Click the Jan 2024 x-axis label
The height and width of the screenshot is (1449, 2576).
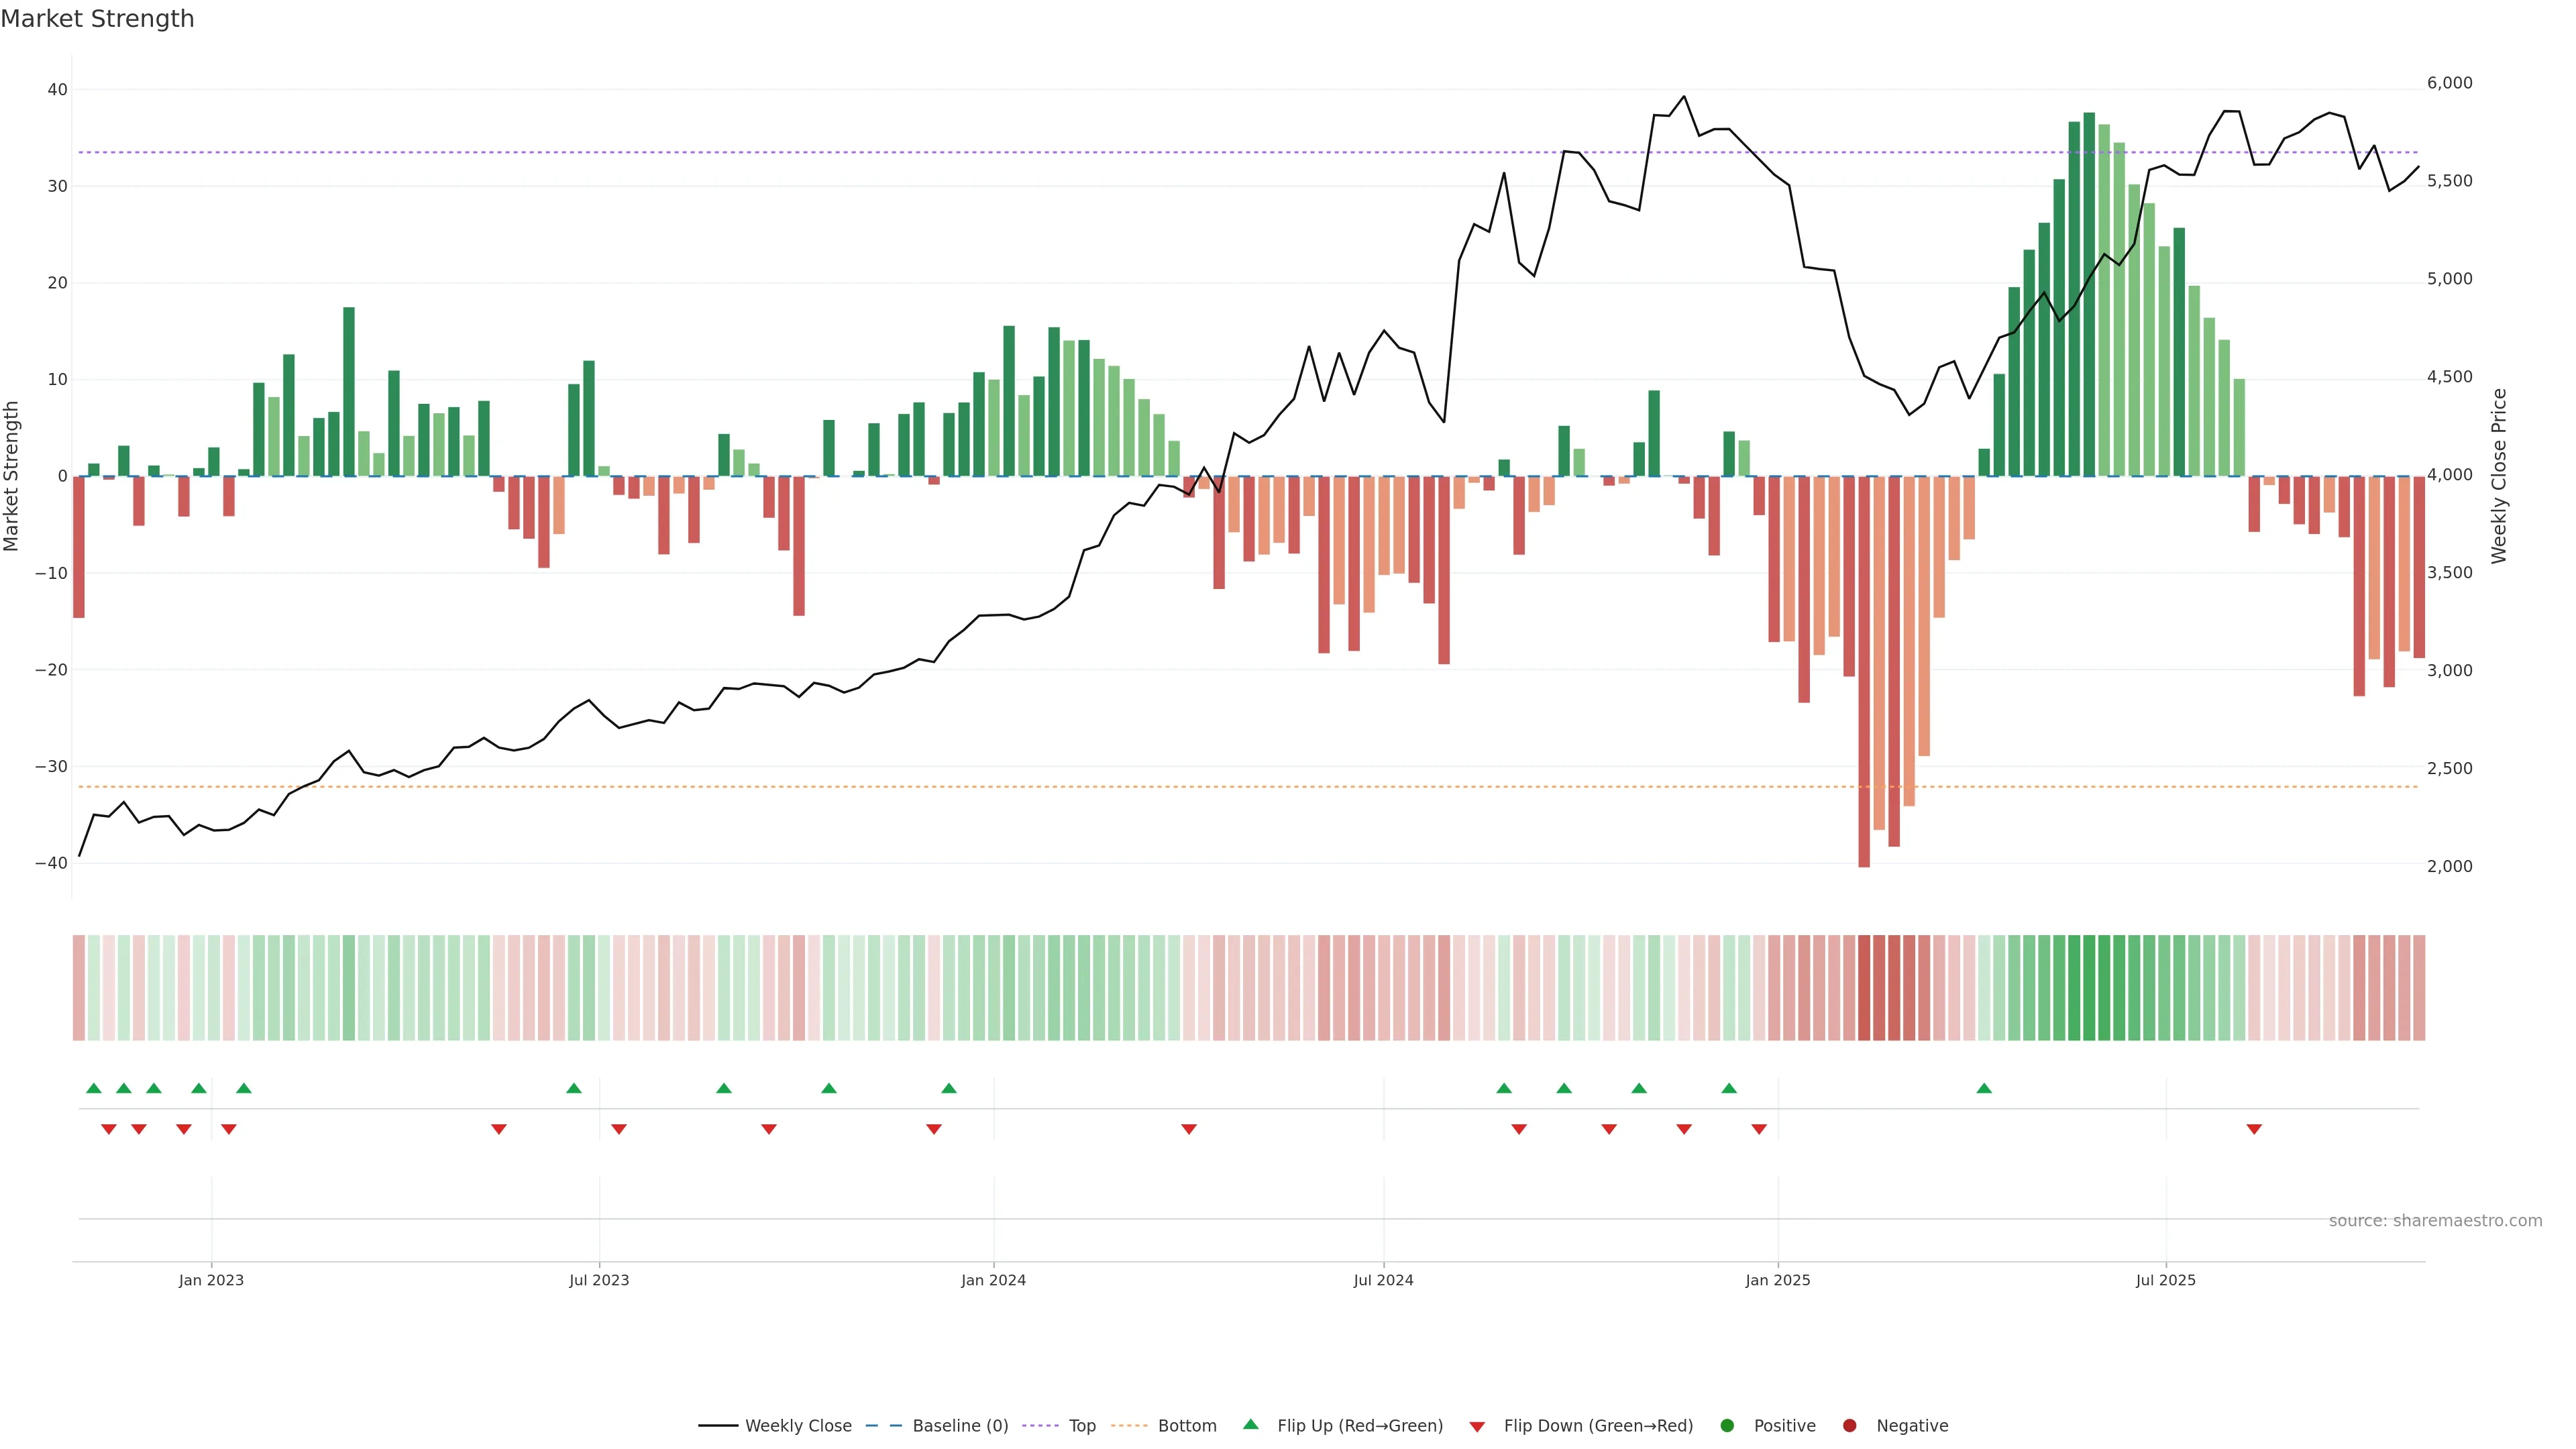(993, 1280)
